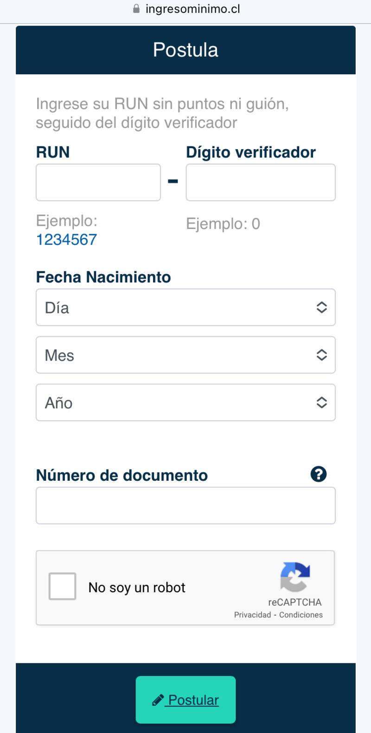The width and height of the screenshot is (371, 733).
Task: Tap the ingresominimo.cl address bar
Action: 192,9
